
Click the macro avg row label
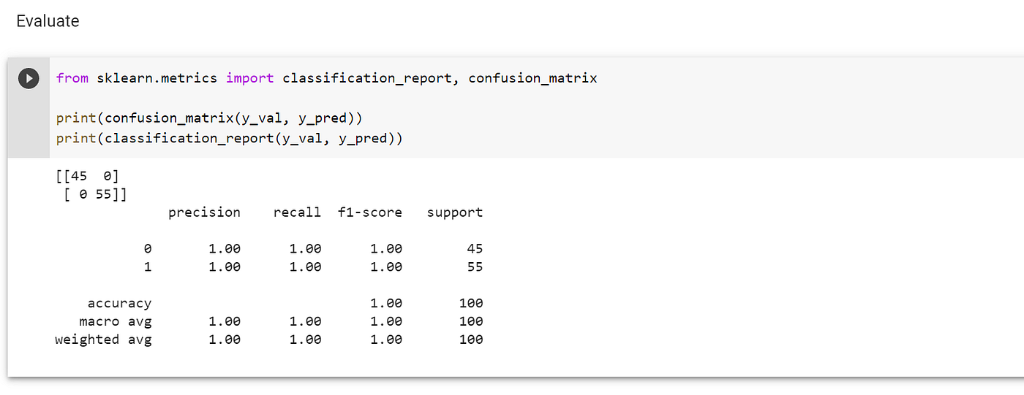point(116,321)
